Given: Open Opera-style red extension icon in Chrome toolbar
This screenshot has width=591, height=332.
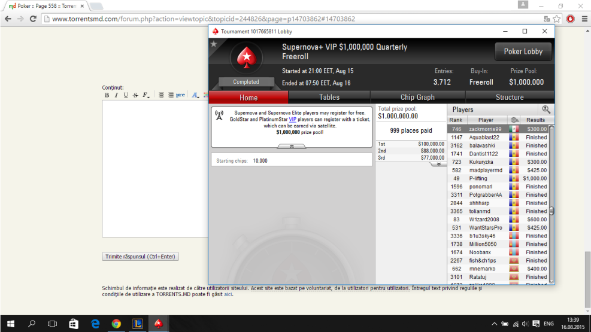Looking at the screenshot, I should (x=571, y=19).
